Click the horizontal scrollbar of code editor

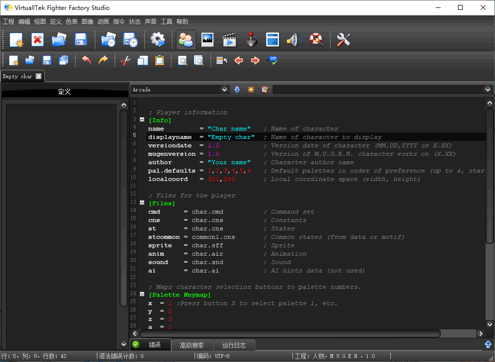pyautogui.click(x=289, y=334)
